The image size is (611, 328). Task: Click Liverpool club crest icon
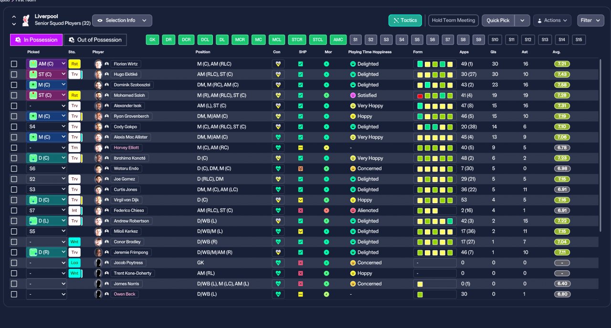pyautogui.click(x=26, y=20)
